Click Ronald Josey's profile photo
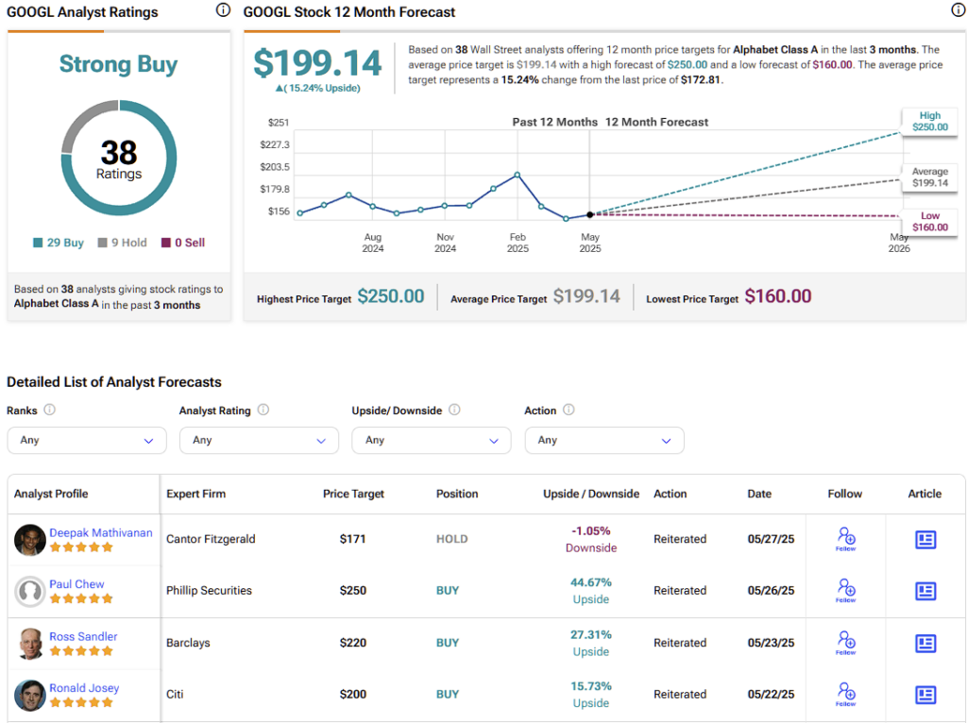 click(x=29, y=696)
